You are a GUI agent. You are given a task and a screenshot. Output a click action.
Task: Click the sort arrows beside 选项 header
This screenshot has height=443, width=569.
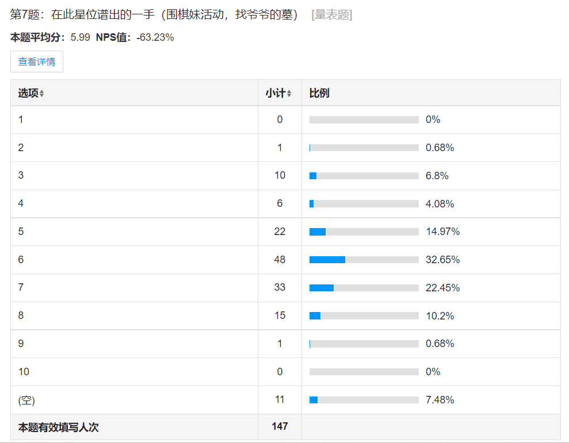tap(42, 94)
